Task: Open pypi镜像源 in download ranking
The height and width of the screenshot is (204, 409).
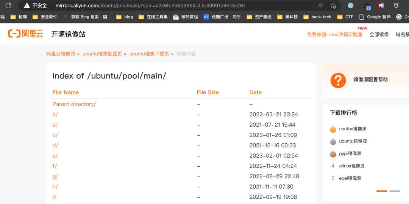Action: pos(350,153)
